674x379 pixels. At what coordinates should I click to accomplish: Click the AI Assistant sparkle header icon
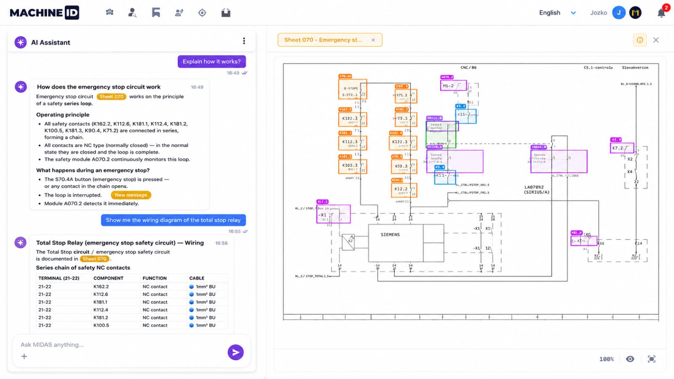coord(21,42)
